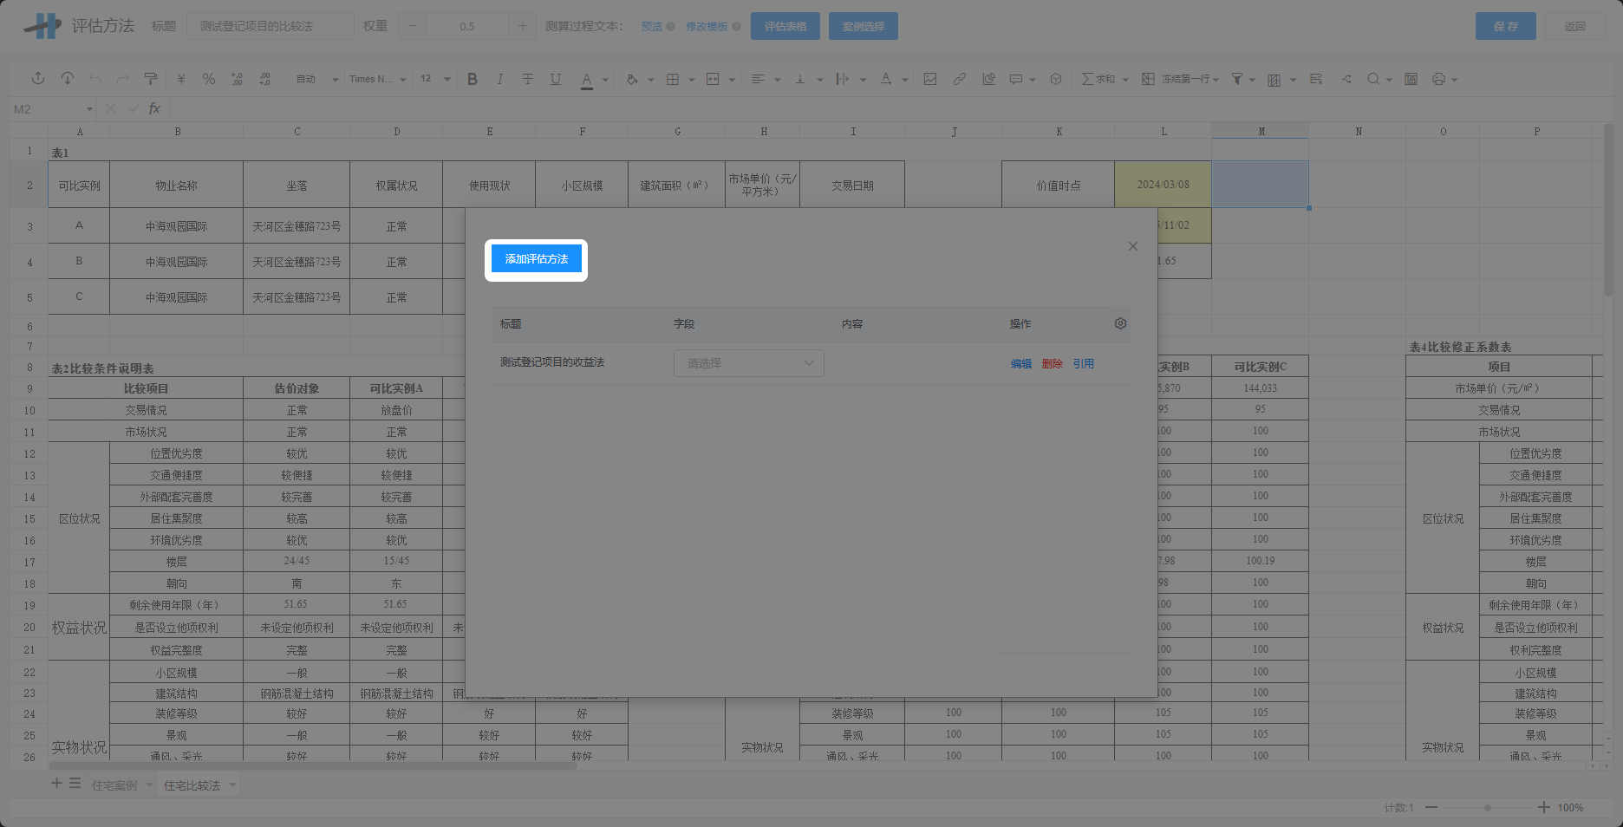Screen dimensions: 1623x827
Task: Click the insert link icon
Action: (959, 79)
